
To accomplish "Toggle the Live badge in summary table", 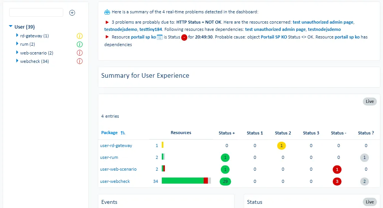I will pyautogui.click(x=369, y=101).
